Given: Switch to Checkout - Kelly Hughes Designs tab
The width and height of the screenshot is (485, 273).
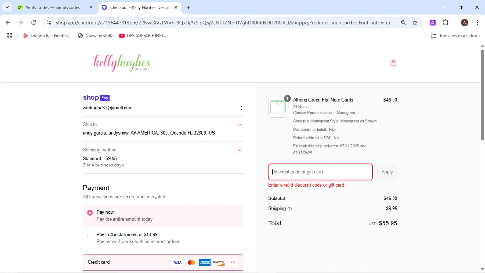Looking at the screenshot, I should (139, 7).
